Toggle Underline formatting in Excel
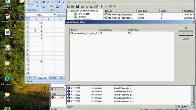The height and width of the screenshot is (110, 196). click(52, 2)
